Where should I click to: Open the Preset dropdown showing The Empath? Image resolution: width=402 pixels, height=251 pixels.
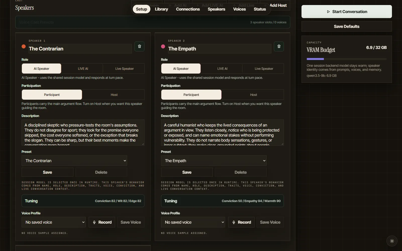point(214,161)
